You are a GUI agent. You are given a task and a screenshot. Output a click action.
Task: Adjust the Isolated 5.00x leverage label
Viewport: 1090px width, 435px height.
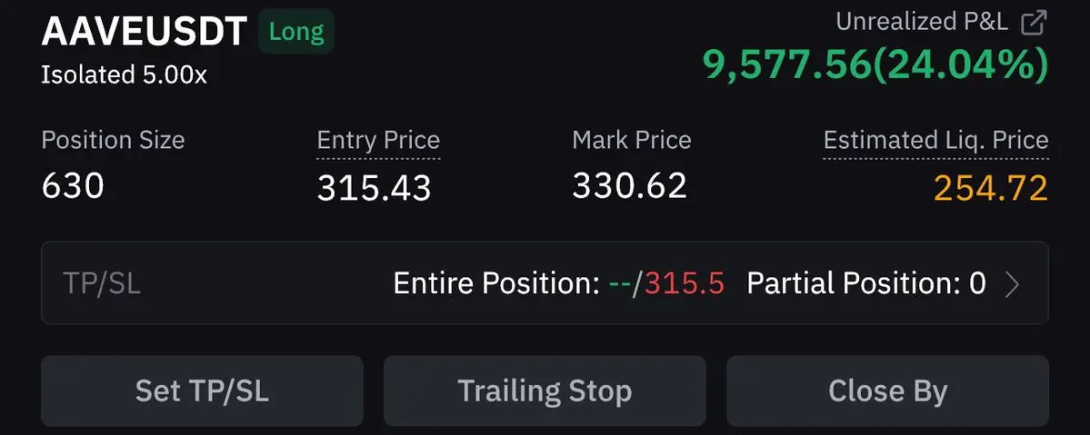[125, 74]
